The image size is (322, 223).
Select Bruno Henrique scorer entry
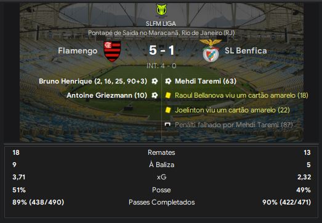pyautogui.click(x=93, y=81)
